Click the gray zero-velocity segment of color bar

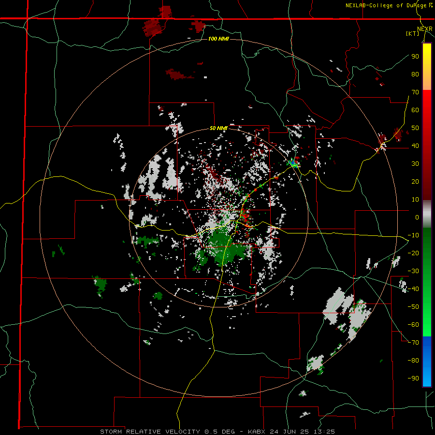[x=427, y=214]
